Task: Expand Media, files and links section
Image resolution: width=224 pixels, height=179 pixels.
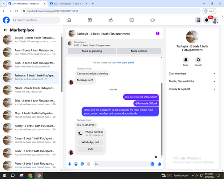Action: (192, 81)
